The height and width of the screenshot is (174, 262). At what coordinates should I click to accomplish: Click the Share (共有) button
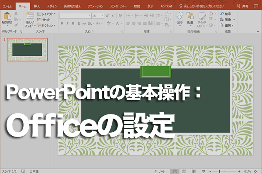pos(243,7)
